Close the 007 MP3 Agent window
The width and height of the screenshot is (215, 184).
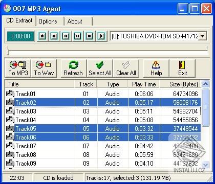[x=206, y=8]
